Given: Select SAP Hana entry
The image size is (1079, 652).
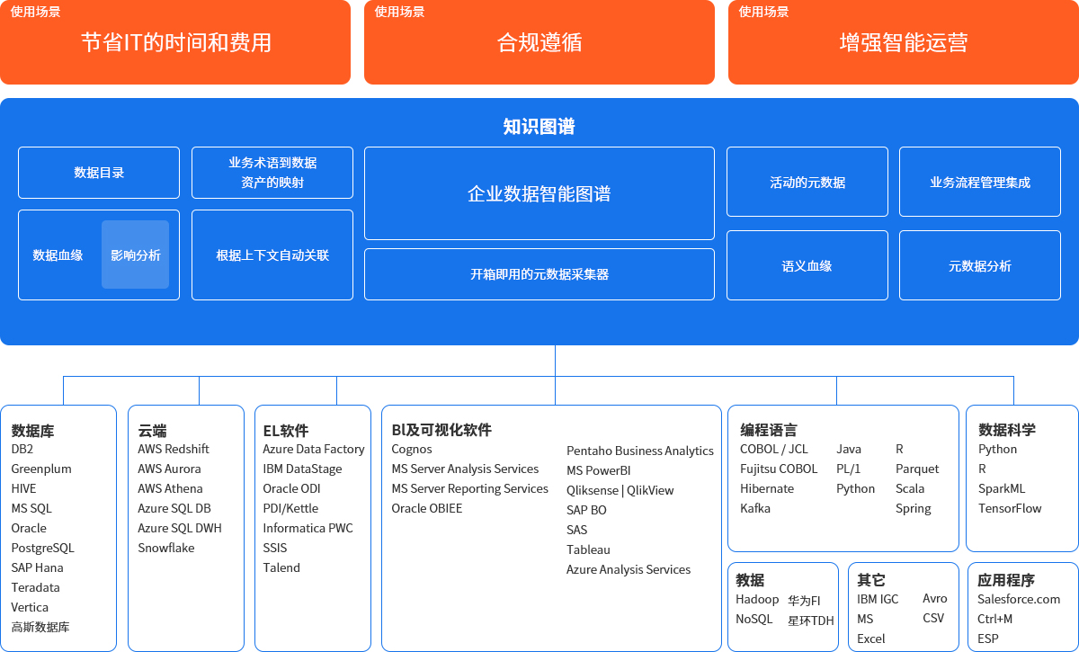Looking at the screenshot, I should pyautogui.click(x=37, y=567).
